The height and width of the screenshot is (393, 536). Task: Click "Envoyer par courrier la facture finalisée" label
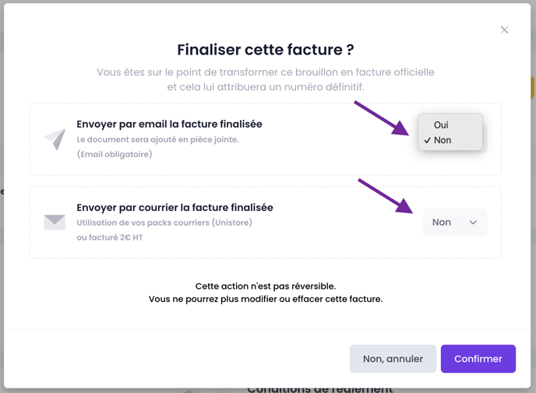point(175,208)
